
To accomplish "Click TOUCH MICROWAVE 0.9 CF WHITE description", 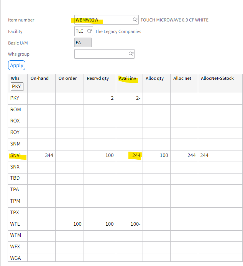I will [174, 20].
